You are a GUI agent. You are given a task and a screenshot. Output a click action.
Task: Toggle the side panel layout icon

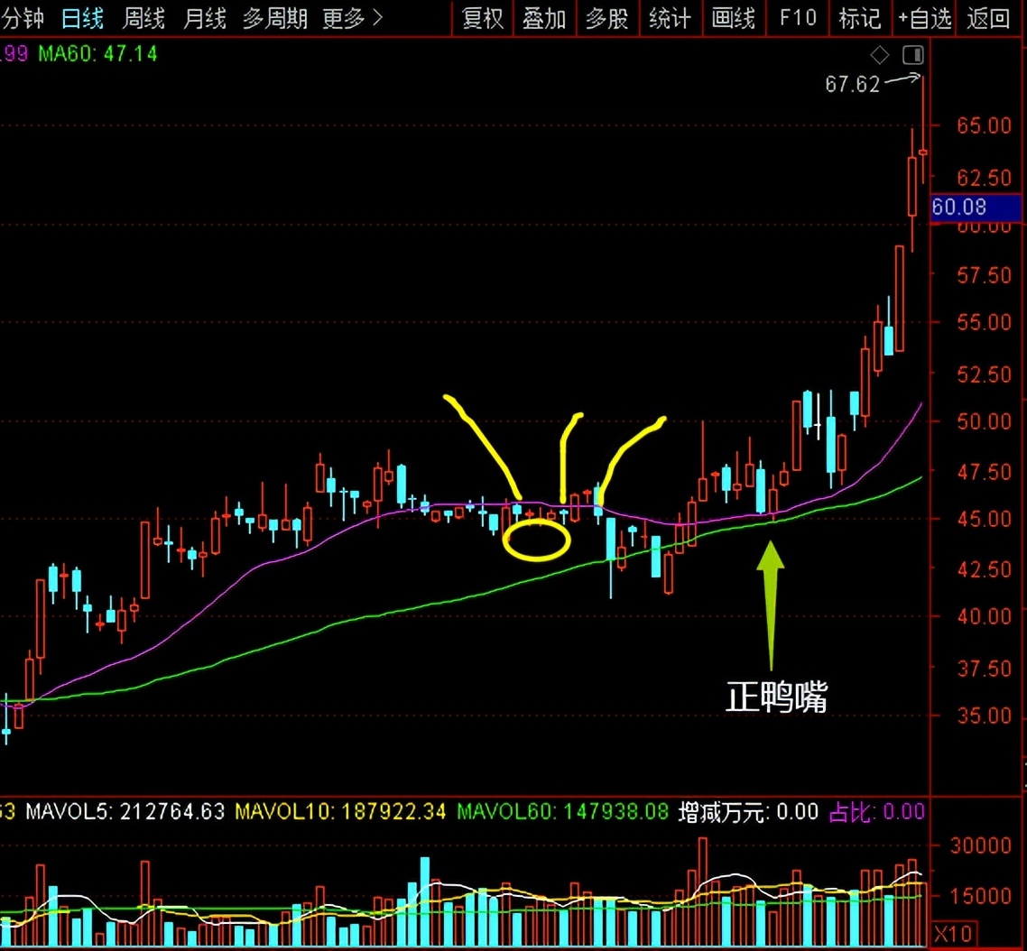click(913, 55)
